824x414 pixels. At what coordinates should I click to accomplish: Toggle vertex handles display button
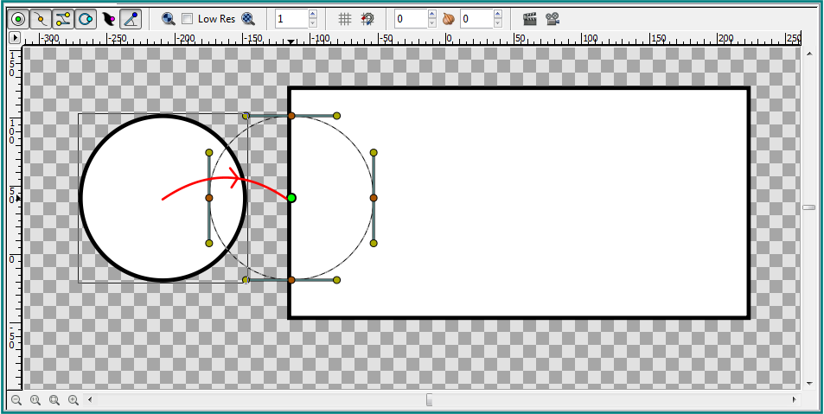(x=41, y=19)
